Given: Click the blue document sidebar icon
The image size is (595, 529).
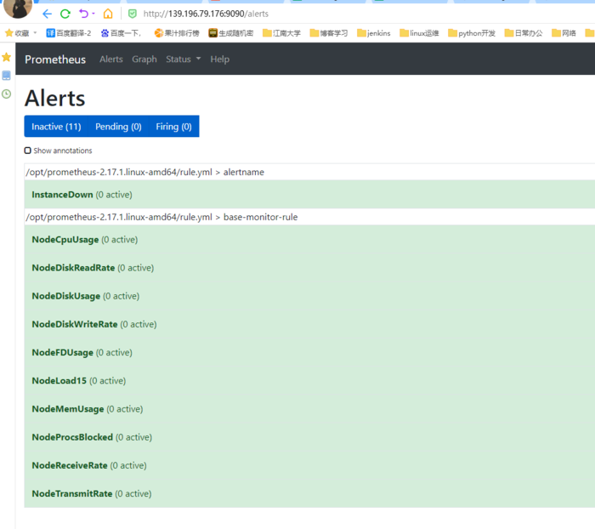Looking at the screenshot, I should pos(7,76).
